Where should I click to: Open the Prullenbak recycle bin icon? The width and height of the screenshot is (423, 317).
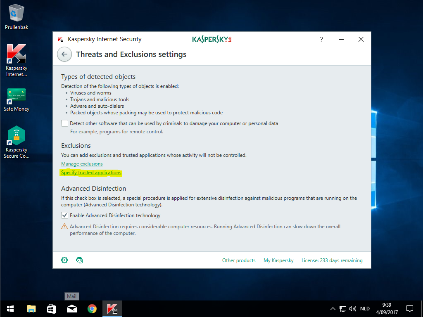pos(17,17)
